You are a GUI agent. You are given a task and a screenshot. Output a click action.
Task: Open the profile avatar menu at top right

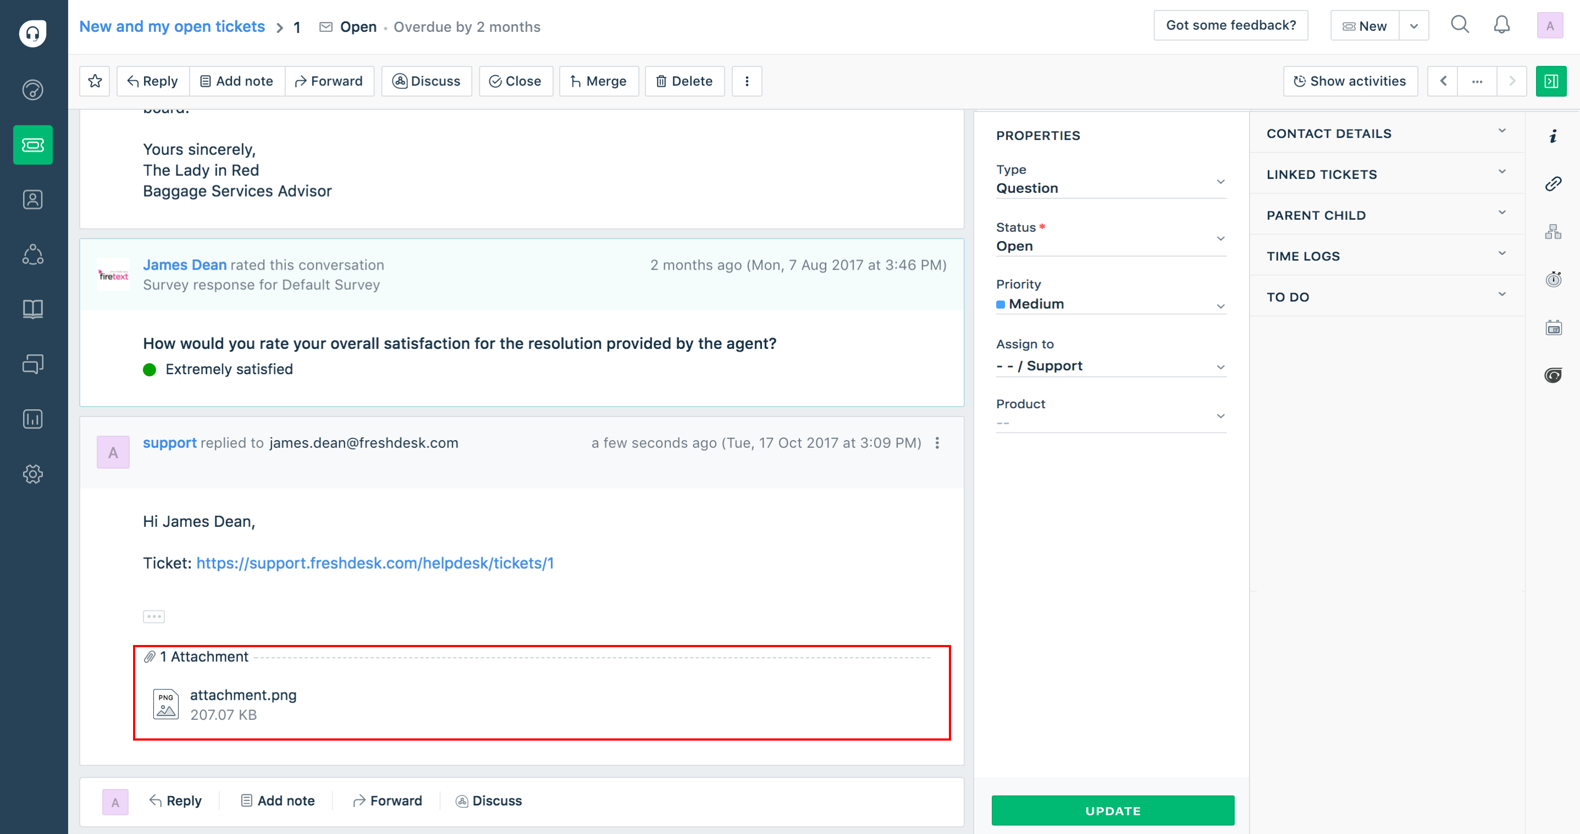pos(1550,26)
